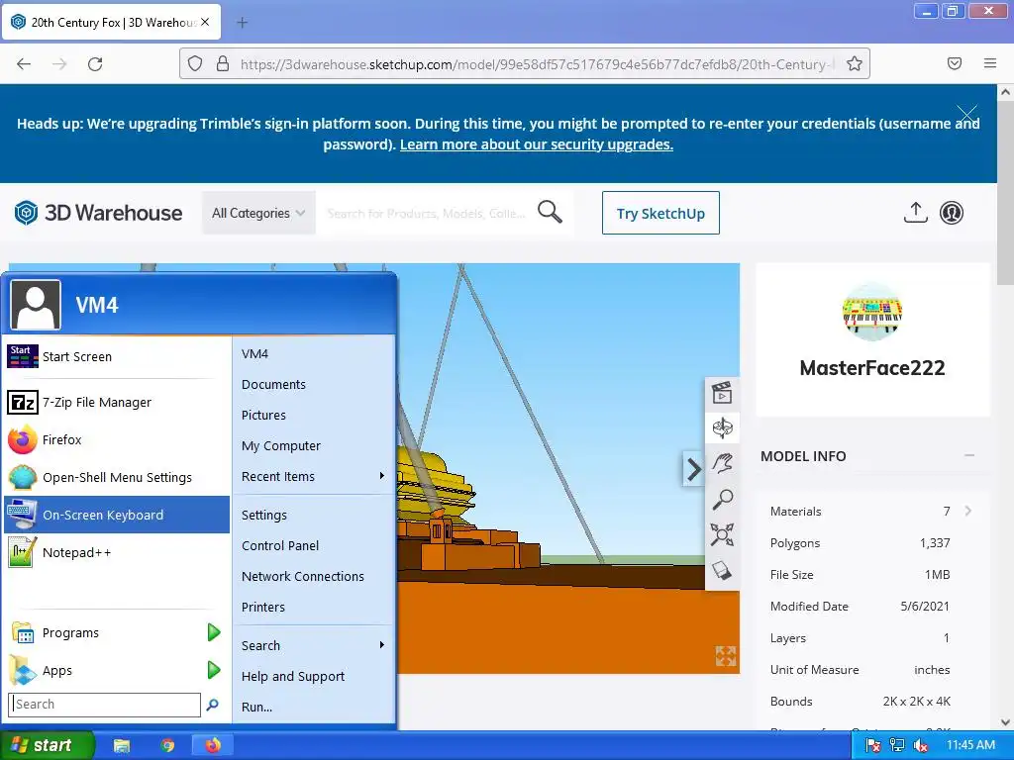Open Notepad++ from the Start menu

(x=117, y=552)
